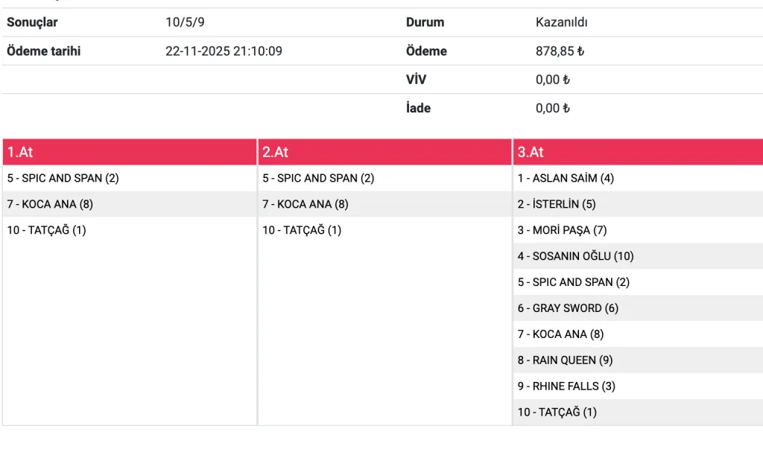The image size is (763, 452).
Task: Click TATÇAĞ in the 3.At column
Action: 557,412
